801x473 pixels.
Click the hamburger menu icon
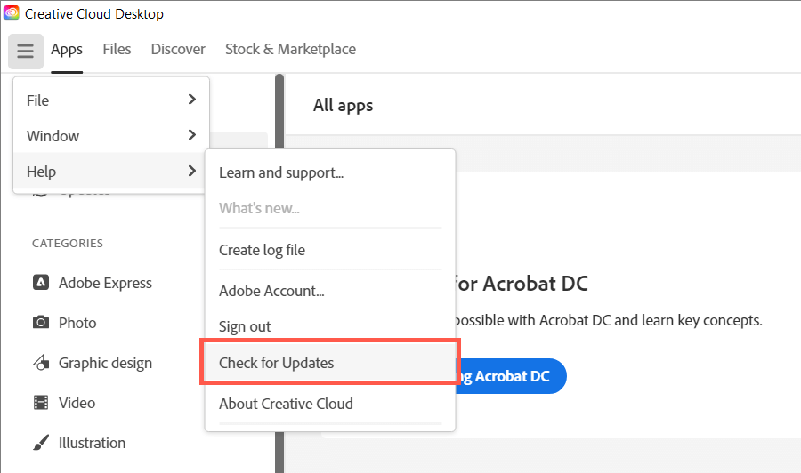[25, 51]
